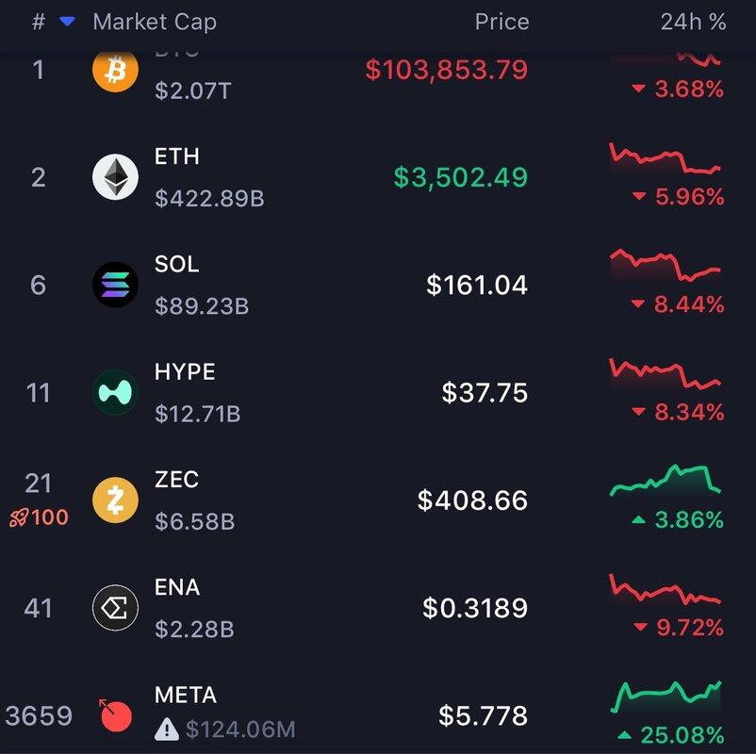756x754 pixels.
Task: Click the warning triangle beside META market cap
Action: tap(167, 728)
